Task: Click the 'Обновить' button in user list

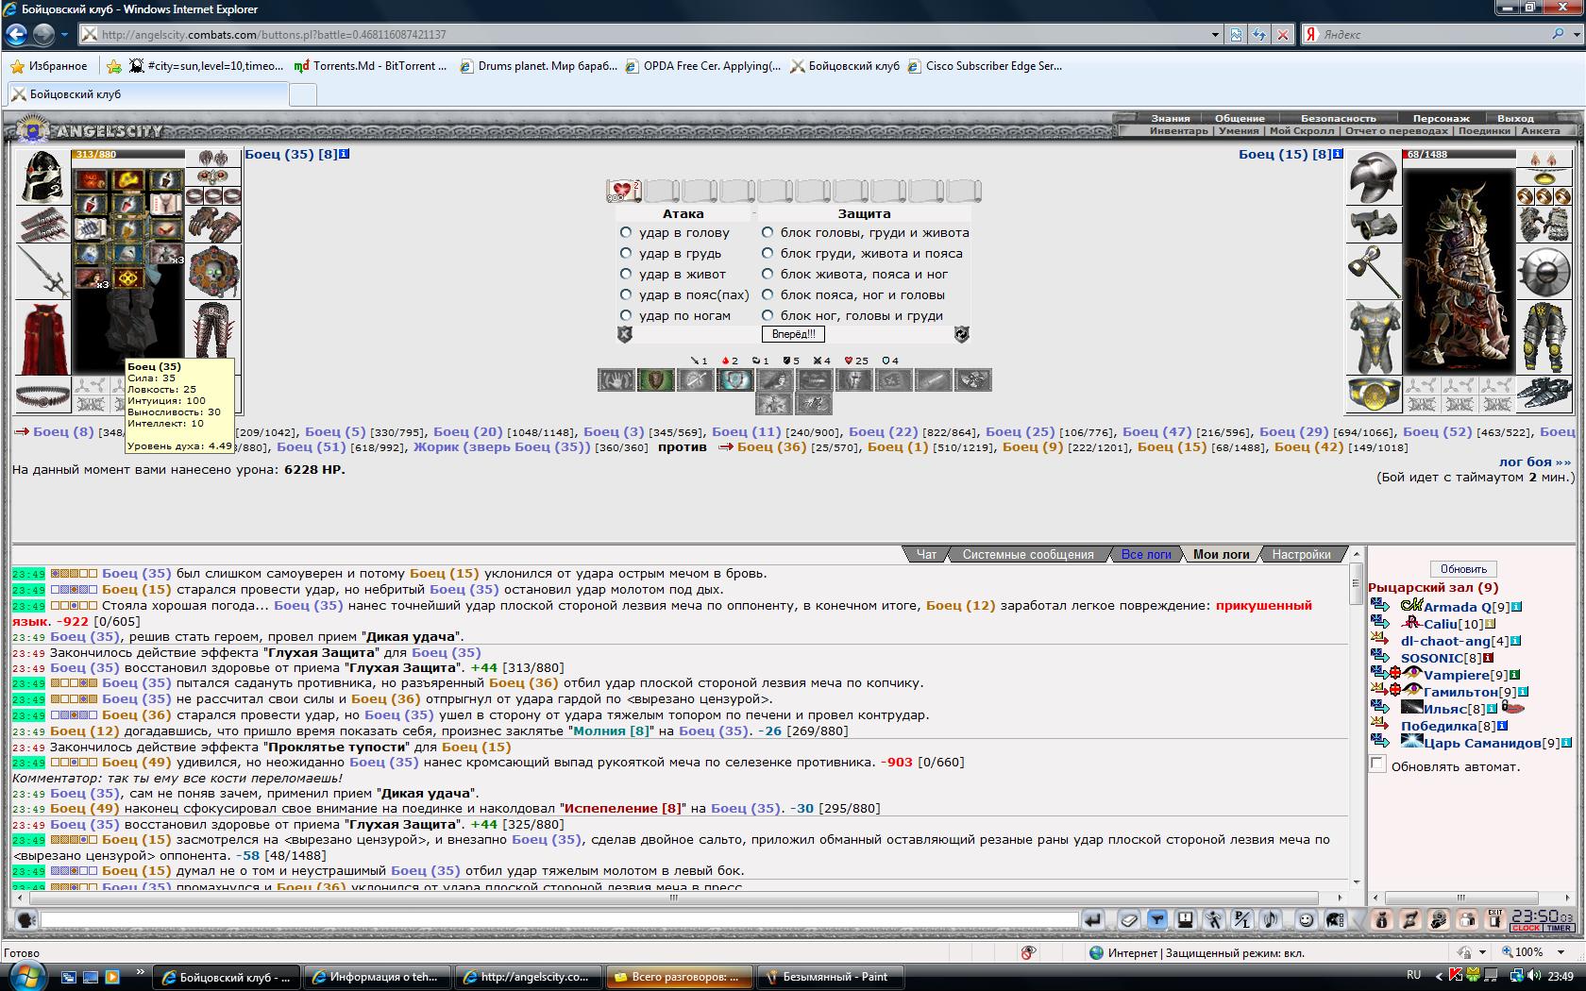Action: [x=1463, y=569]
